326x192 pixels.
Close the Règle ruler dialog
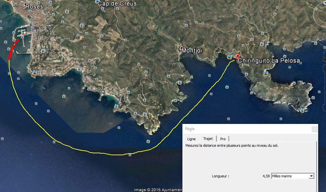pyautogui.click(x=315, y=129)
